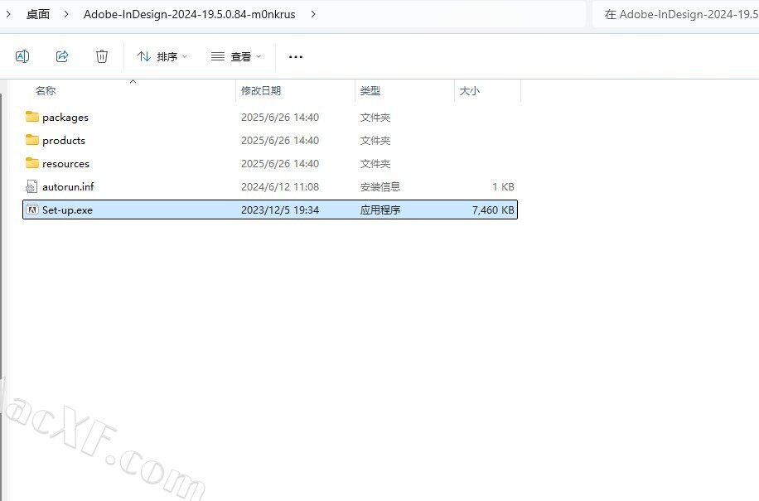Select the resources folder icon
The height and width of the screenshot is (501, 759).
click(x=32, y=163)
